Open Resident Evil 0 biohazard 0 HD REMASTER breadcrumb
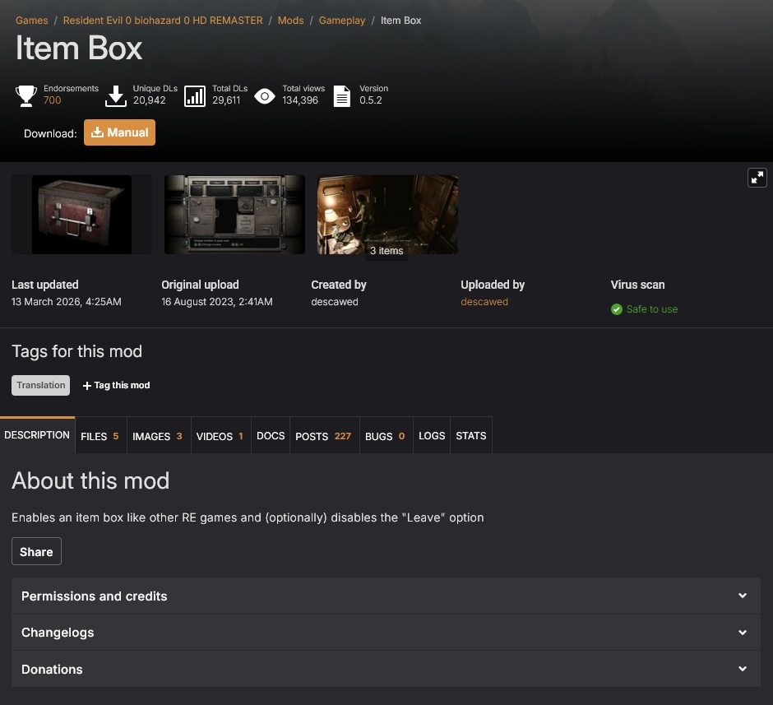 click(163, 21)
